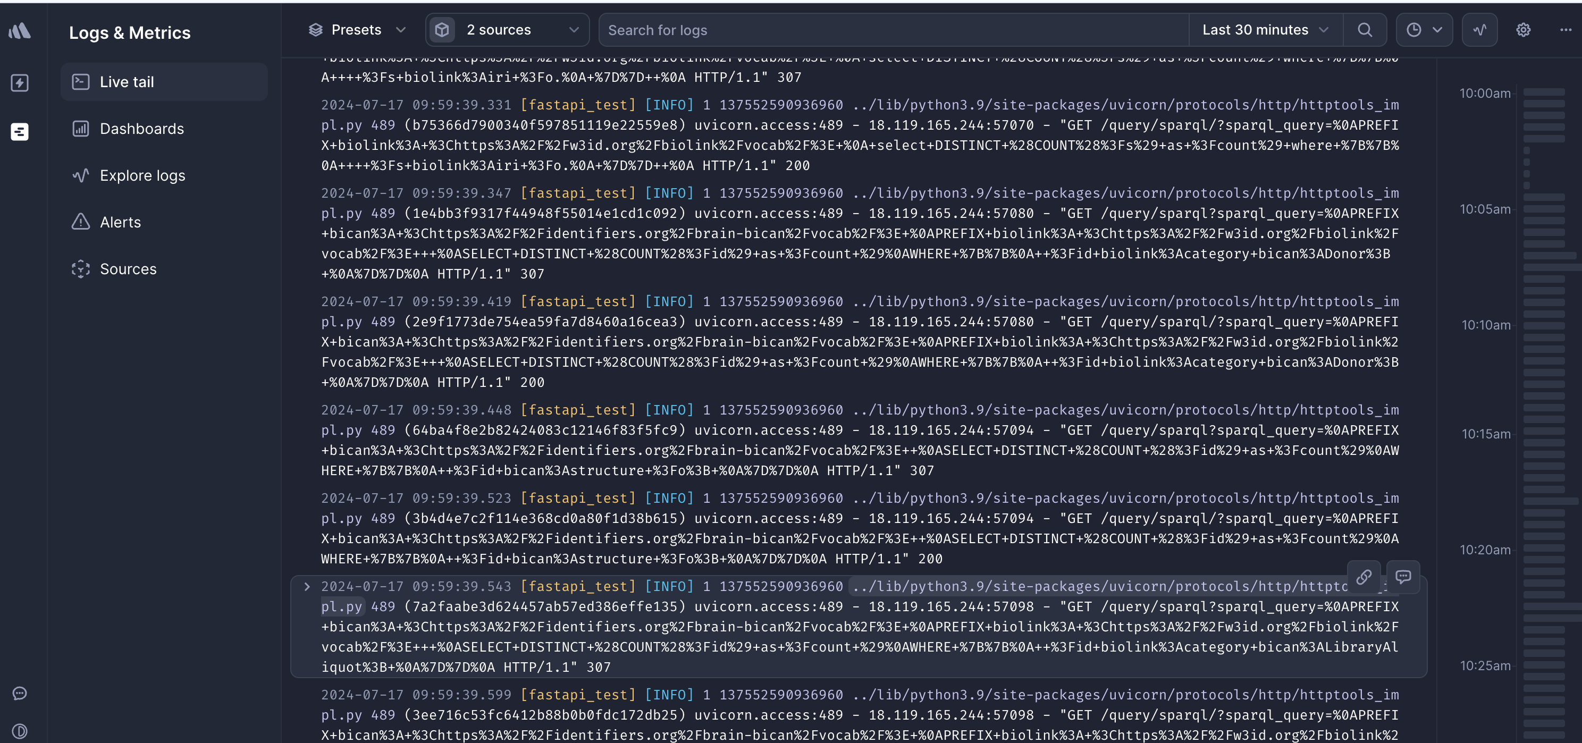Expand the 09:59:39.543 log entry chevron

[306, 586]
